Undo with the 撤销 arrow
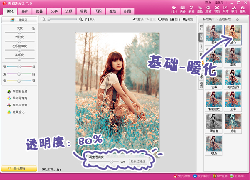Screen dimensions: 250x180 pyautogui.click(x=138, y=19)
